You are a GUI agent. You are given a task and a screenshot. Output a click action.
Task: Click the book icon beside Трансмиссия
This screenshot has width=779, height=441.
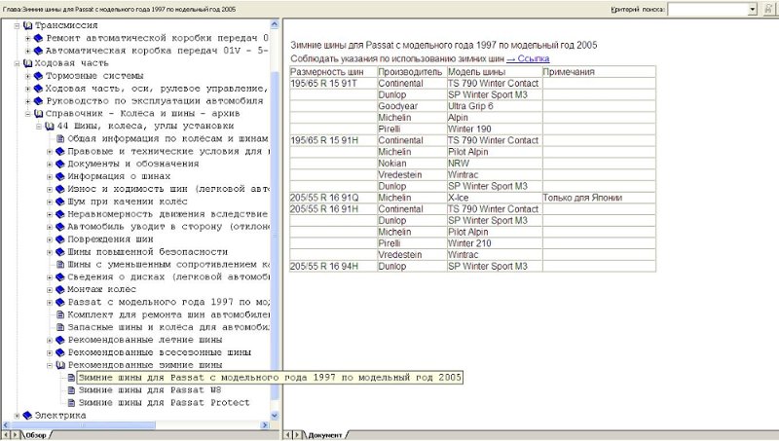pos(28,25)
